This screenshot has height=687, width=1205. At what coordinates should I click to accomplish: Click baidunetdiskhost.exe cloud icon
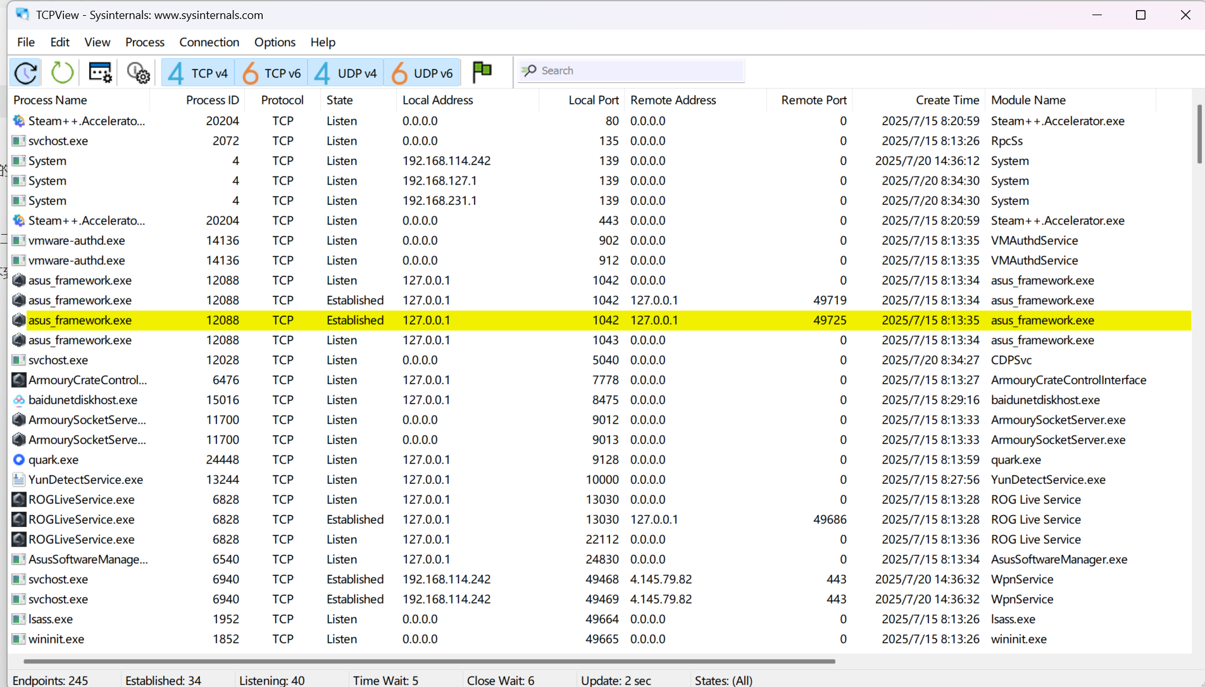(19, 400)
